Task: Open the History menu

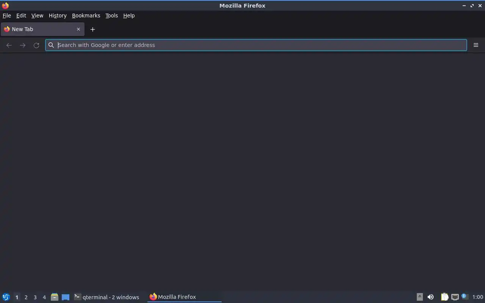Action: click(58, 16)
